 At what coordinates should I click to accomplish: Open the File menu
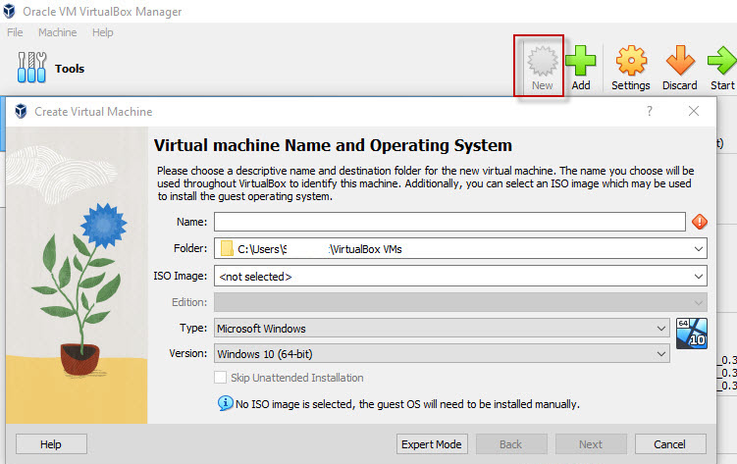(x=15, y=32)
